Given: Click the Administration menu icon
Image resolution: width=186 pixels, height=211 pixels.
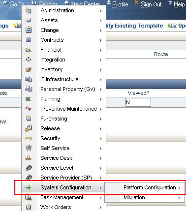Looking at the screenshot, I should (x=29, y=10).
